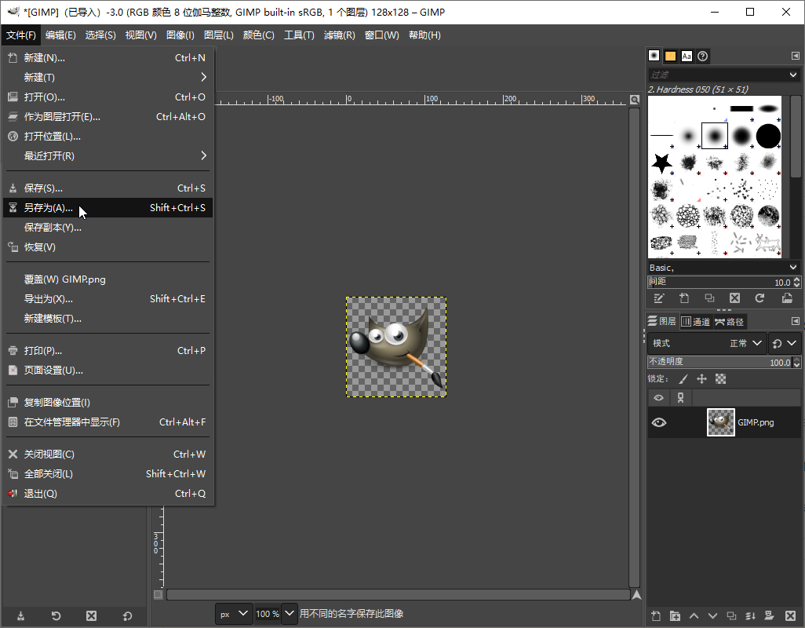The width and height of the screenshot is (805, 628).
Task: Delete the selected layer
Action: pyautogui.click(x=789, y=616)
